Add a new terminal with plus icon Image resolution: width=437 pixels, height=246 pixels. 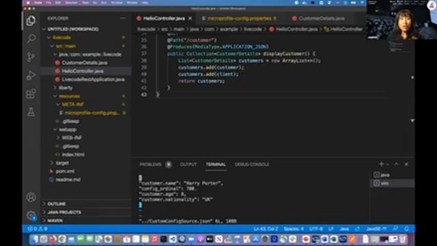click(x=381, y=164)
